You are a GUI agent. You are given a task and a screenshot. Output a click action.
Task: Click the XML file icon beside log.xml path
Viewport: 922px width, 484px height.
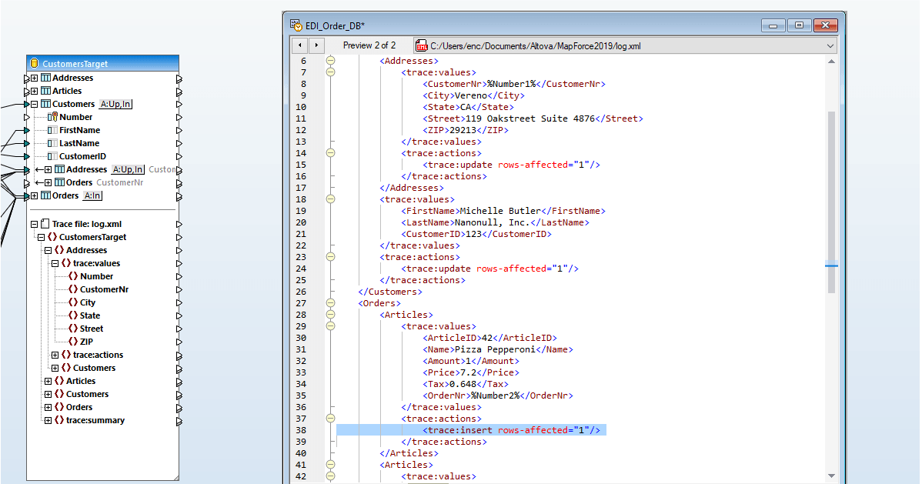421,45
